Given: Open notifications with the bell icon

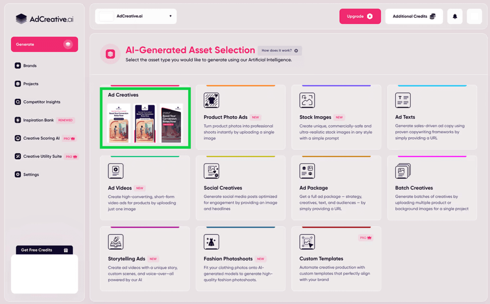Looking at the screenshot, I should [454, 16].
